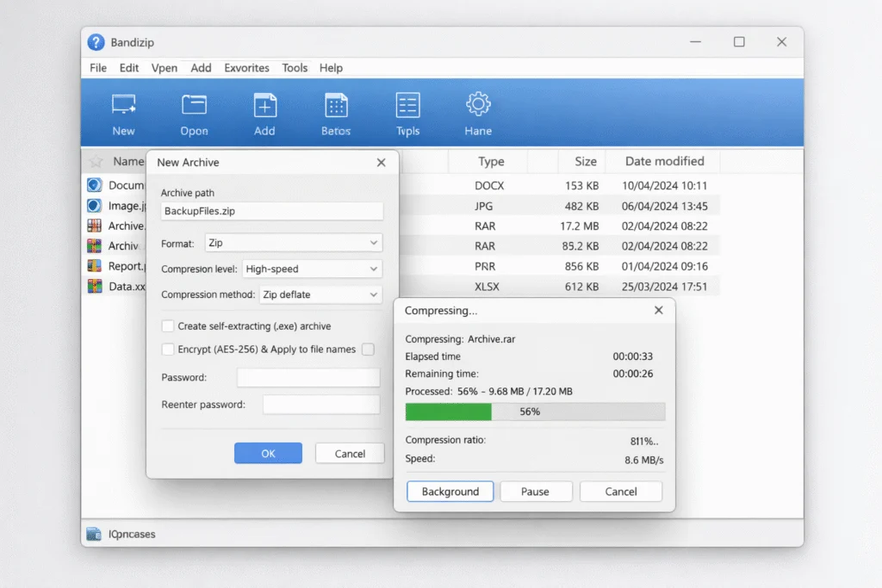Screen dimensions: 882x588
Task: Open the Zip deflate compression method dropdown
Action: point(320,294)
